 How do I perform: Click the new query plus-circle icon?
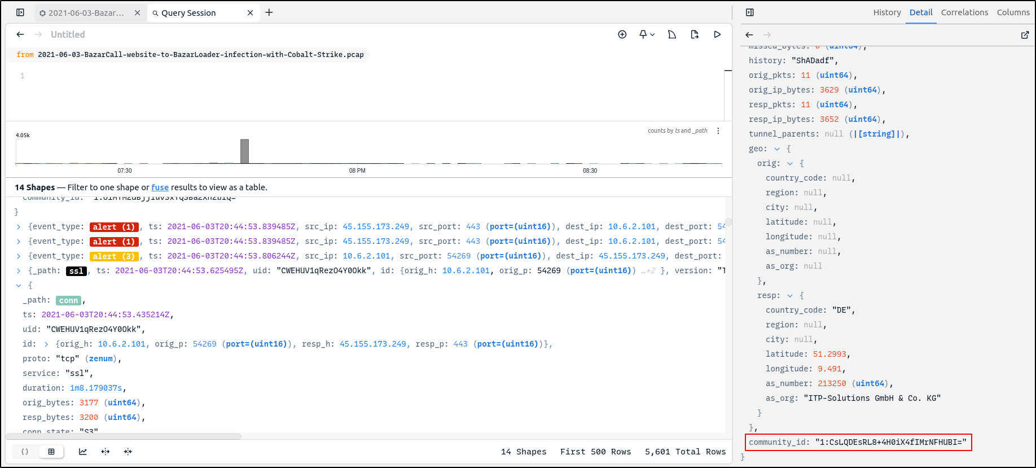[x=622, y=34]
